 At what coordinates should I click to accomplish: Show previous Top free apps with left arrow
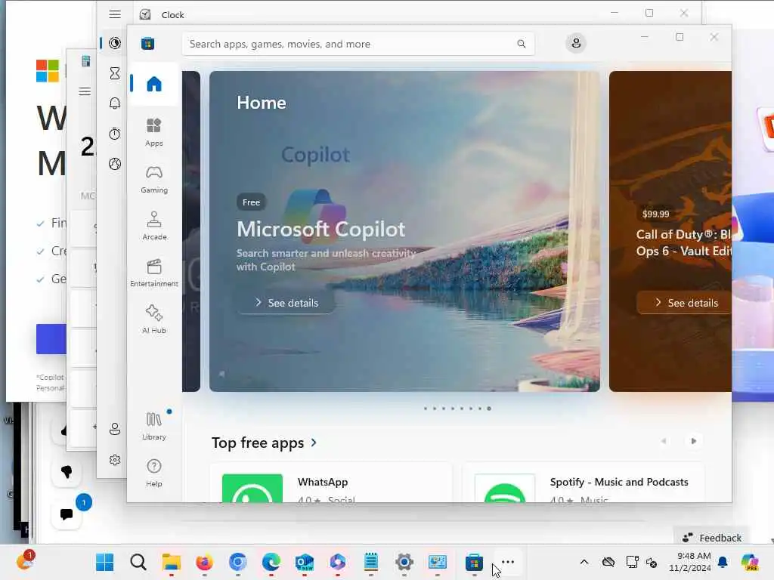point(664,441)
